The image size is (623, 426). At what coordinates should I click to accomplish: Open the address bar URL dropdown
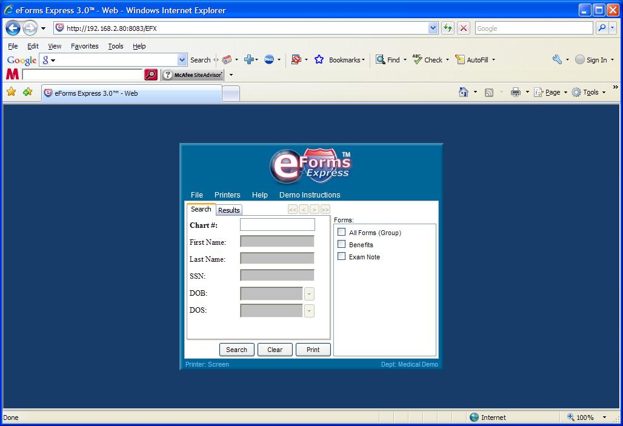point(433,28)
